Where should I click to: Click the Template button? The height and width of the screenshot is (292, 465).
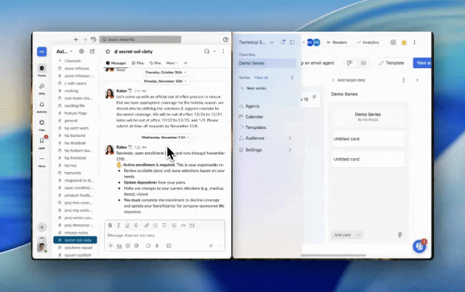[x=390, y=63]
